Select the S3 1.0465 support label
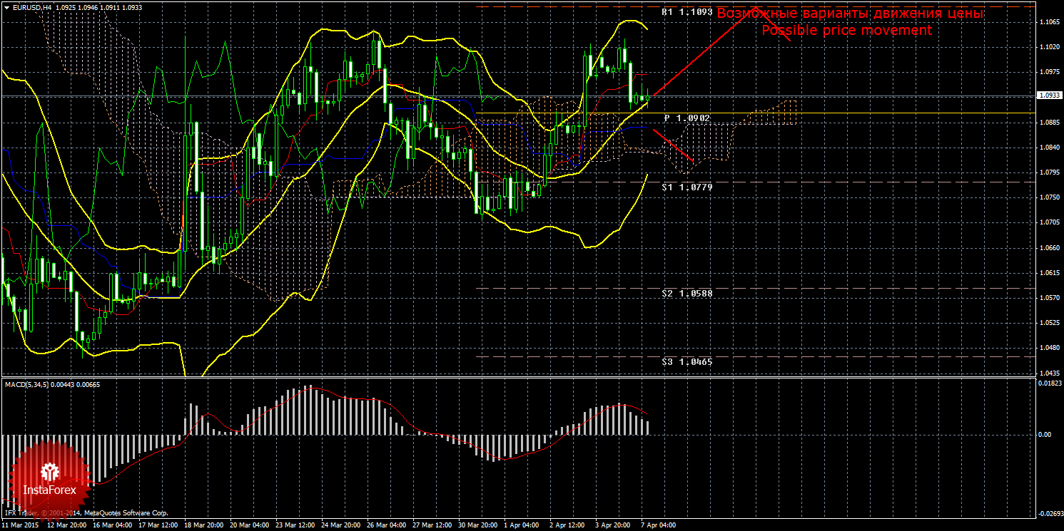This screenshot has height=531, width=1064. pos(686,361)
